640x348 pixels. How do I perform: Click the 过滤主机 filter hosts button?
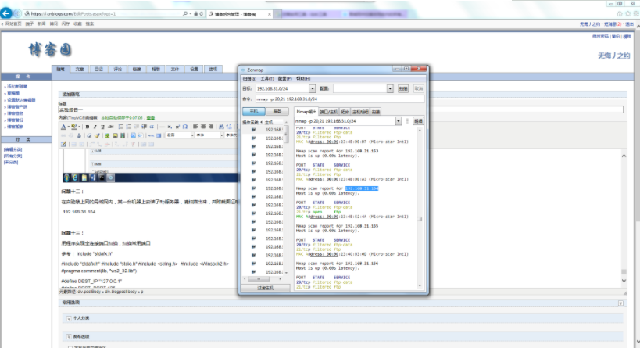coord(266,289)
